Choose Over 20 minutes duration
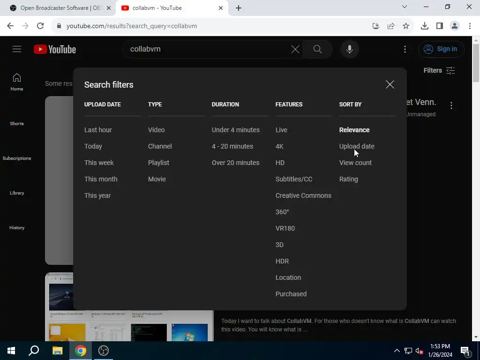The width and height of the screenshot is (480, 360). 235,163
